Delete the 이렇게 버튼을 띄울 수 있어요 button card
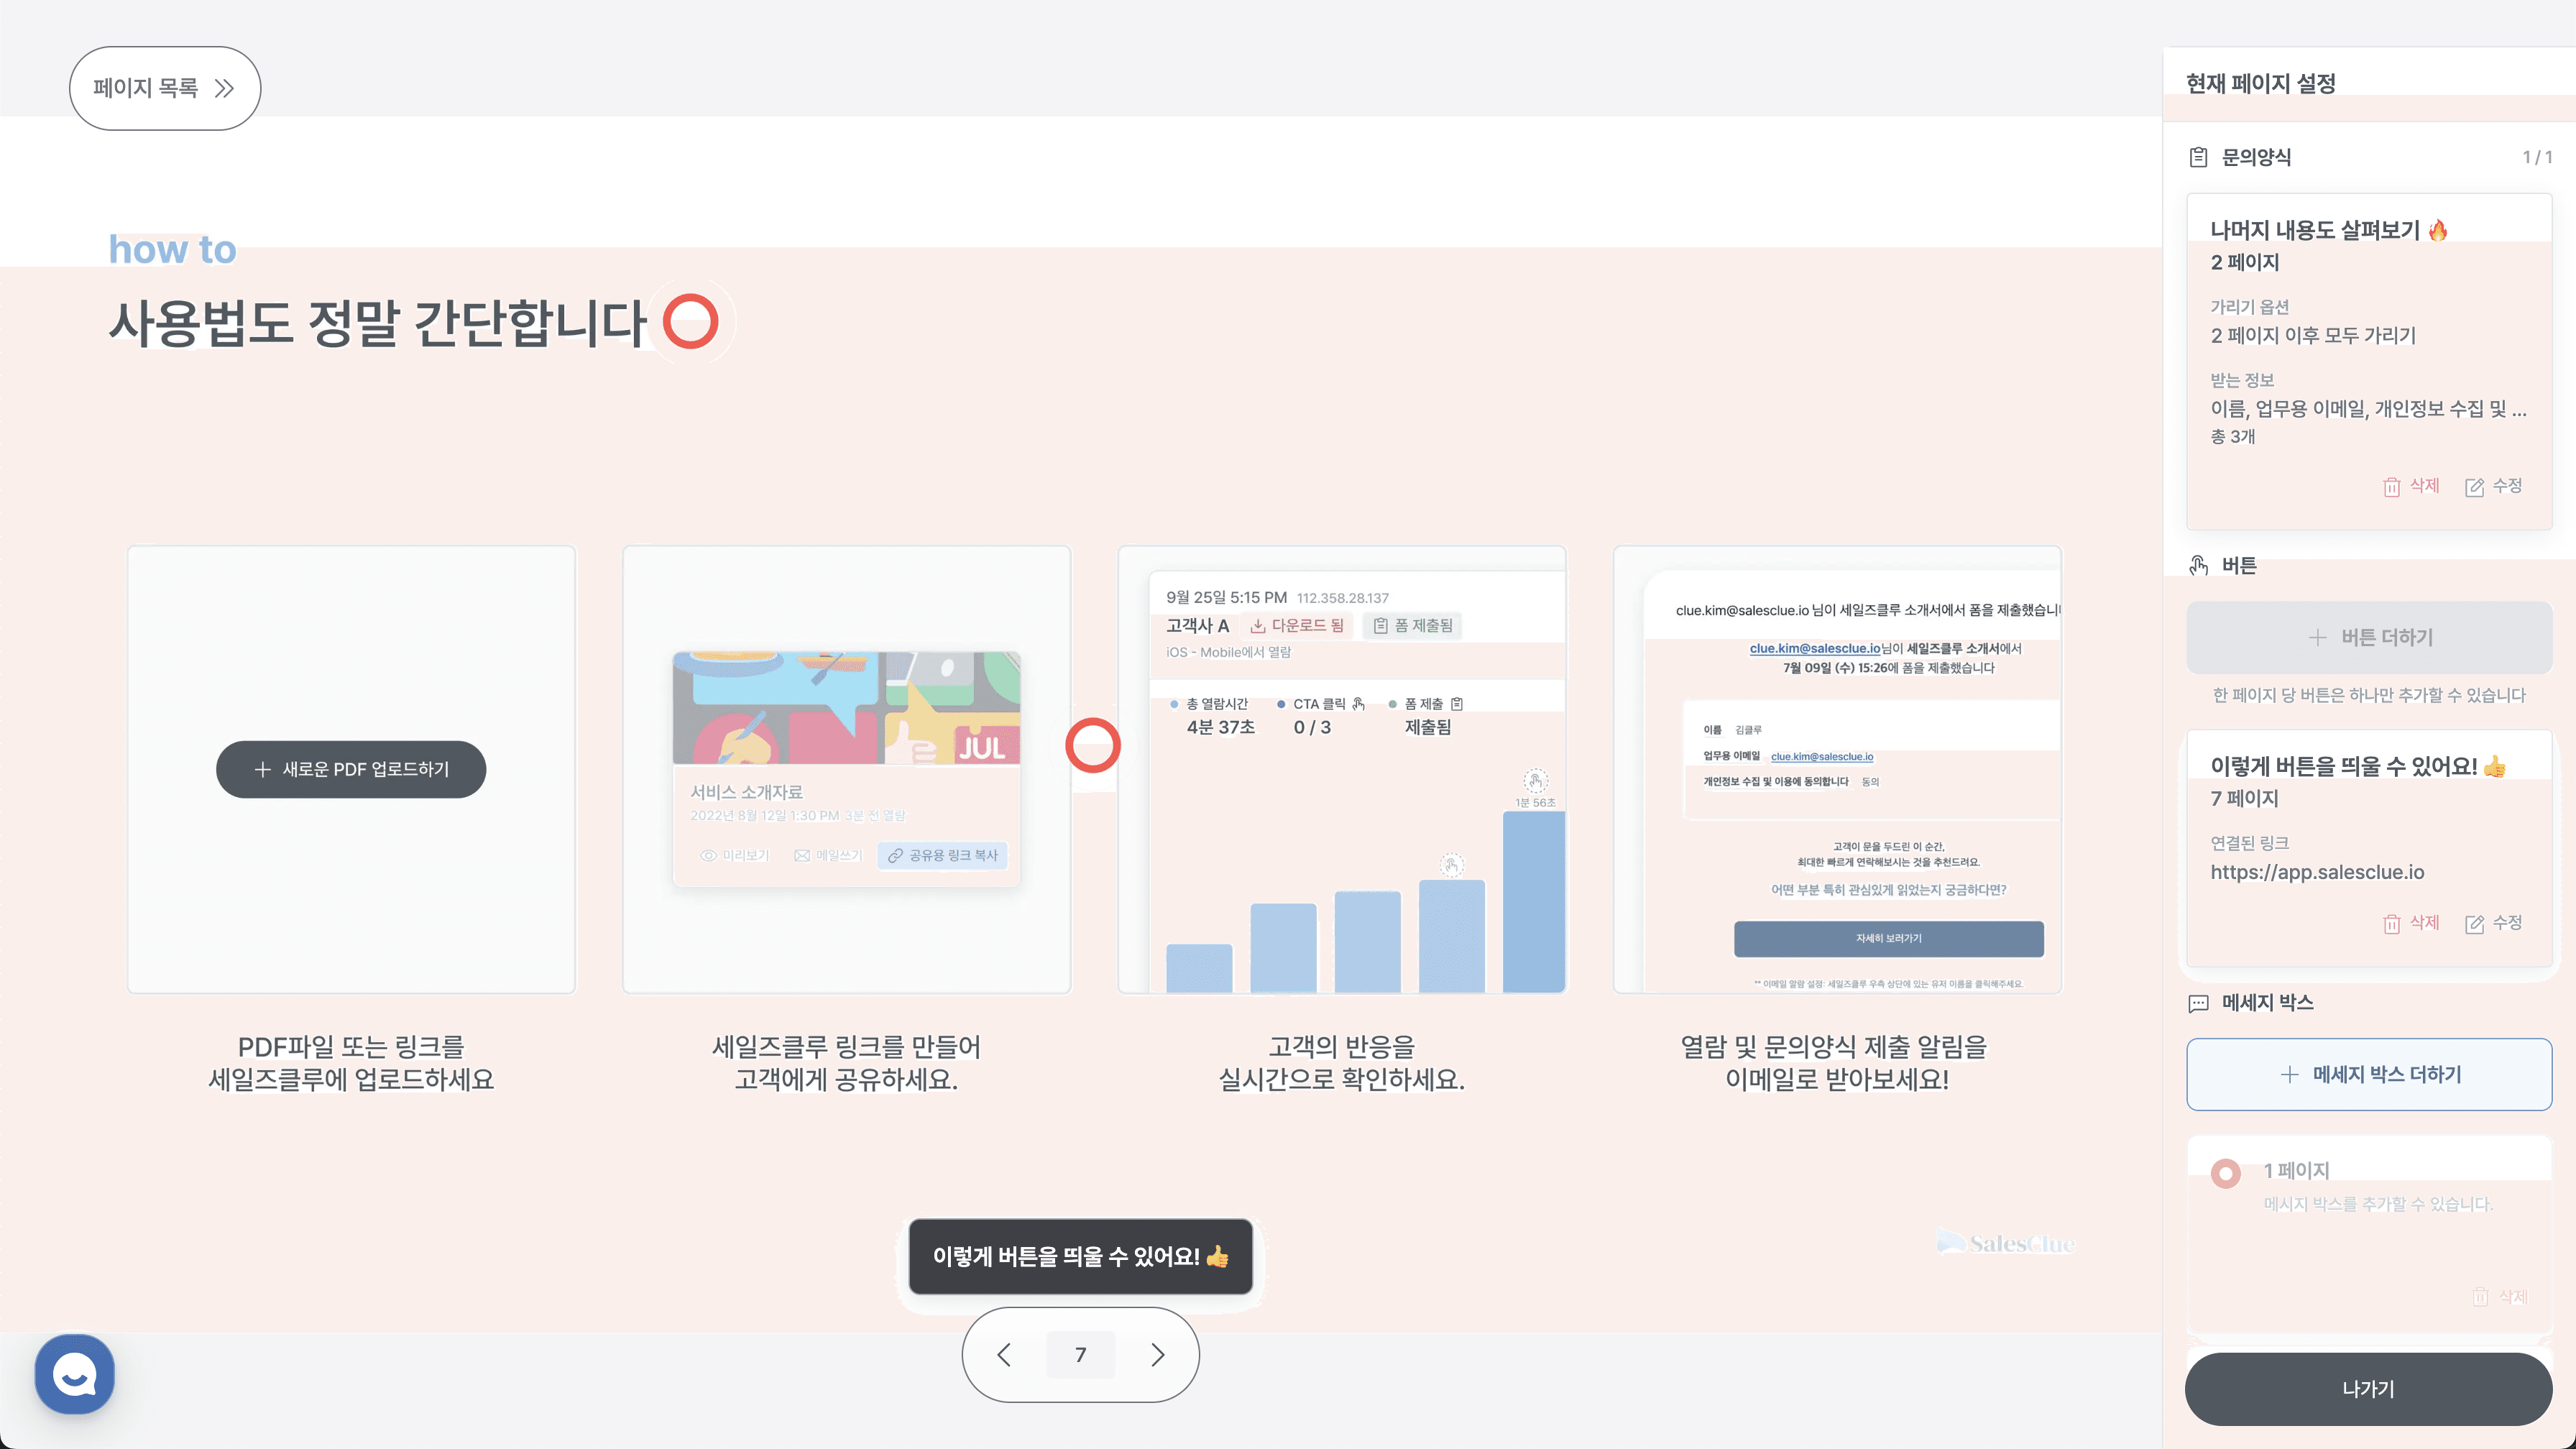Image resolution: width=2576 pixels, height=1449 pixels. (2411, 923)
